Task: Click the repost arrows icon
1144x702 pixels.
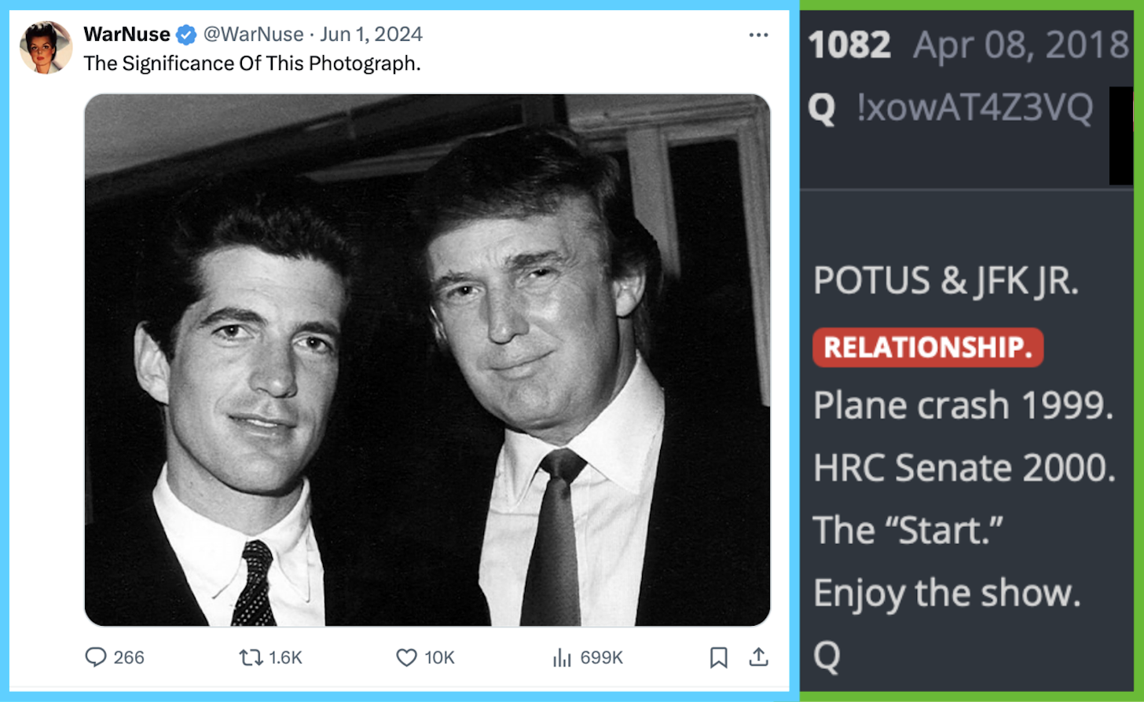Action: click(251, 657)
